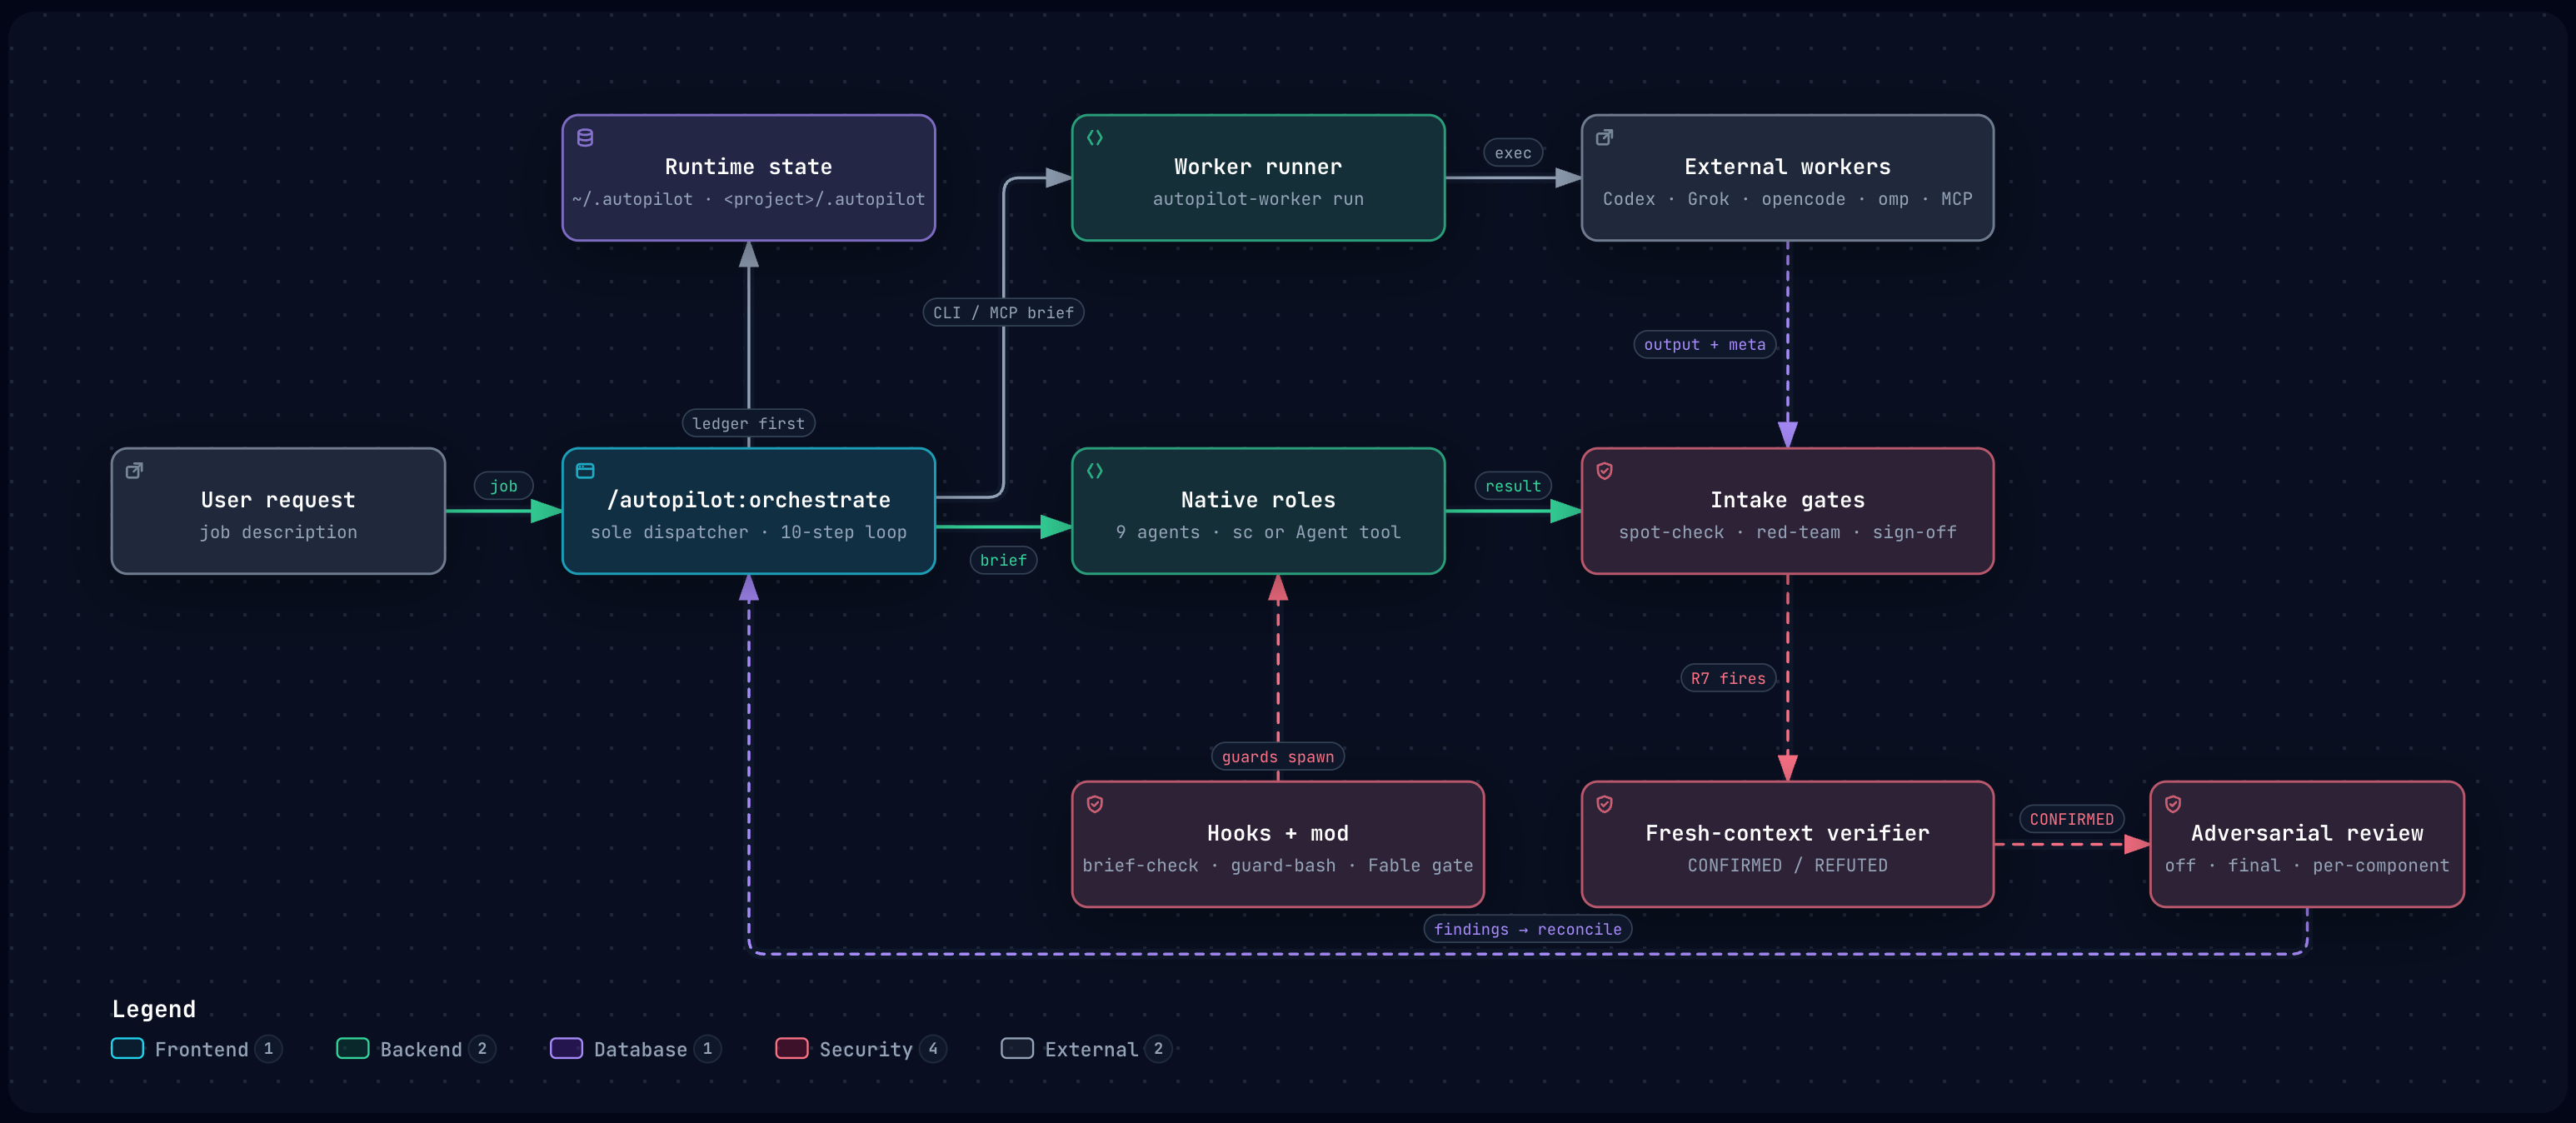Click the 'Native roles' node title
2576x1123 pixels.
(x=1257, y=499)
